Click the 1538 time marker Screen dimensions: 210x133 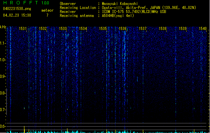tap(163, 29)
